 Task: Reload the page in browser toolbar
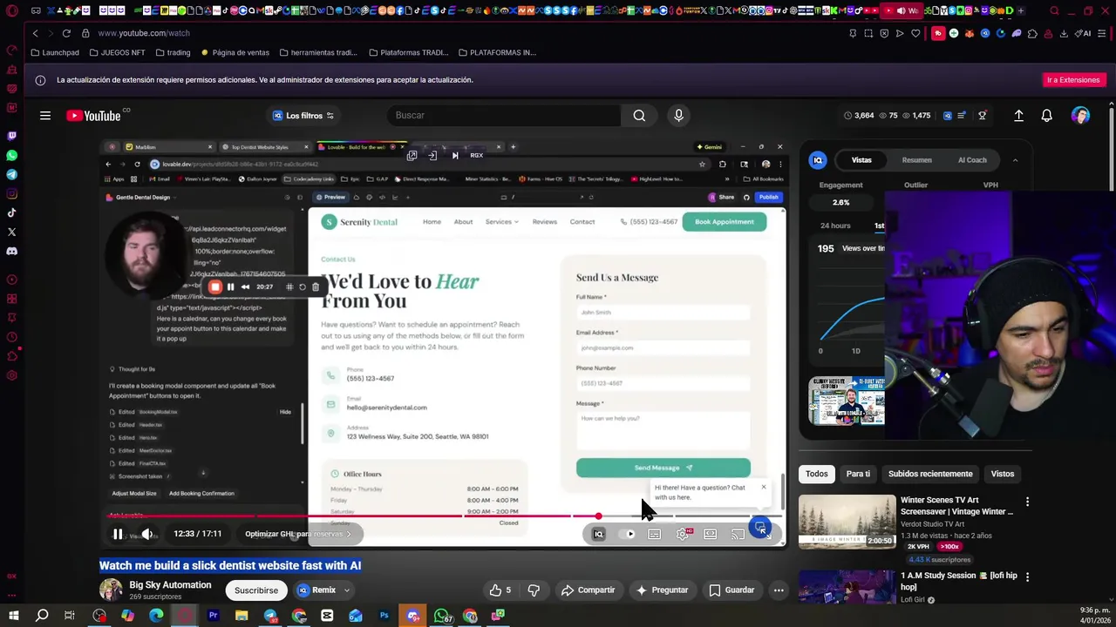click(66, 33)
